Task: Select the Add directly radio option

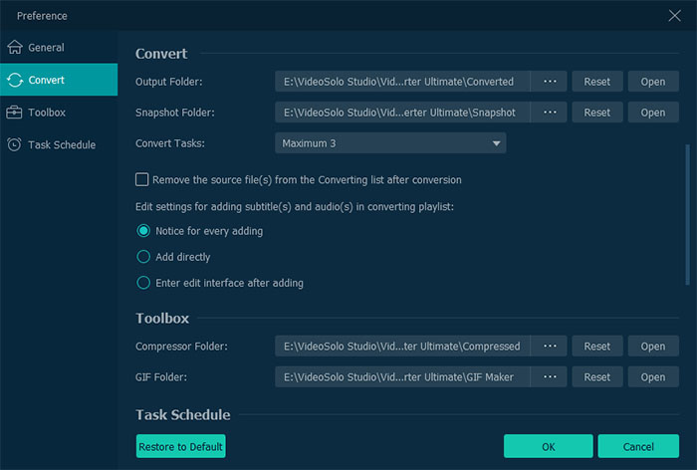Action: click(143, 257)
